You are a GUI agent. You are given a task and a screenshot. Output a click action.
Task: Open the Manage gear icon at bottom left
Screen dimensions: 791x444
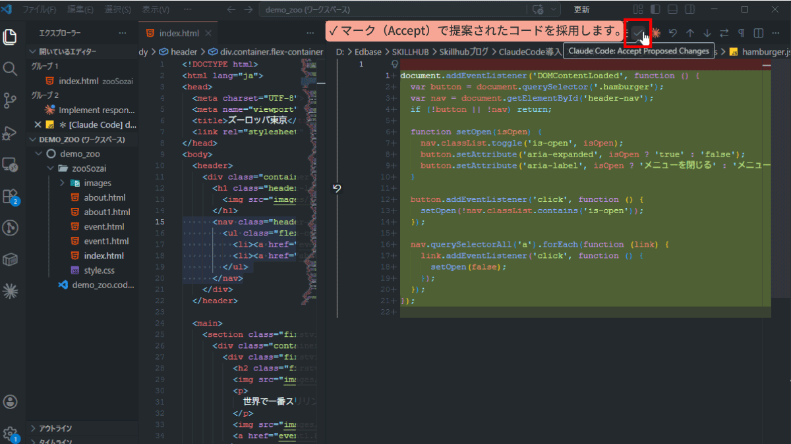(x=10, y=433)
